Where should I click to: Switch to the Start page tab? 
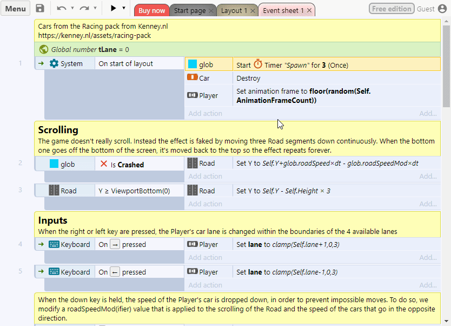(x=190, y=11)
